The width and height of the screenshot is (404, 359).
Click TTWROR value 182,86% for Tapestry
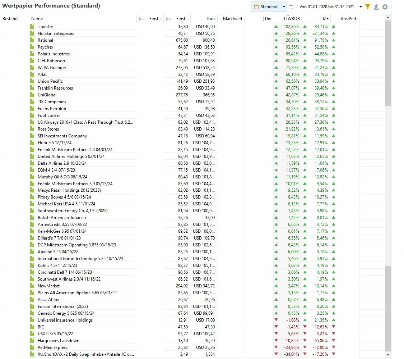(291, 26)
